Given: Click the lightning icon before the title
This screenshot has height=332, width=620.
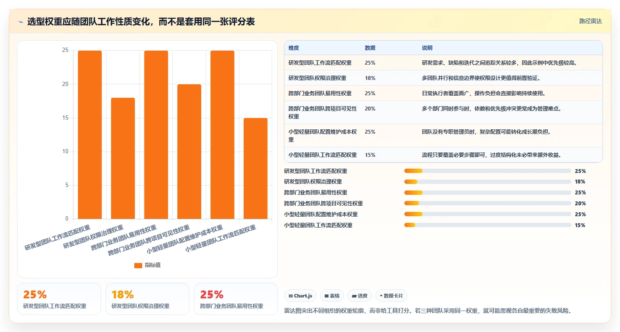Looking at the screenshot, I should click(x=21, y=22).
